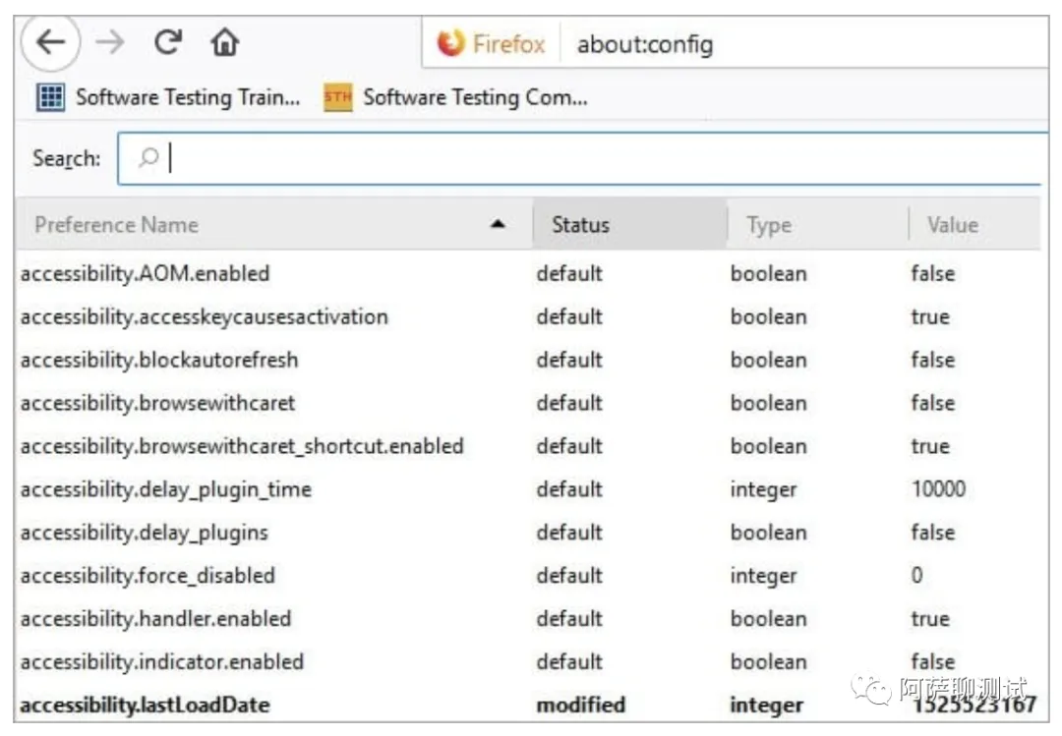This screenshot has height=736, width=1062.
Task: Click the browser Back arrow button
Action: coord(50,43)
